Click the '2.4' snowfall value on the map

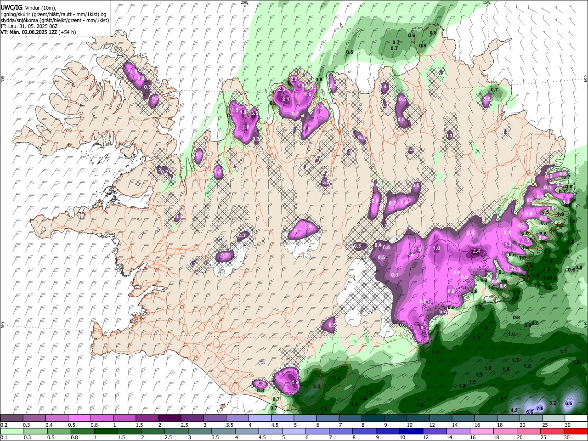[x=476, y=251]
